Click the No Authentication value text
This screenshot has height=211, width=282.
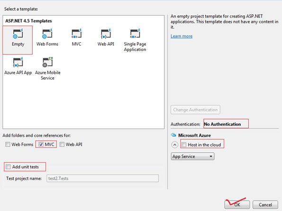pos(222,124)
